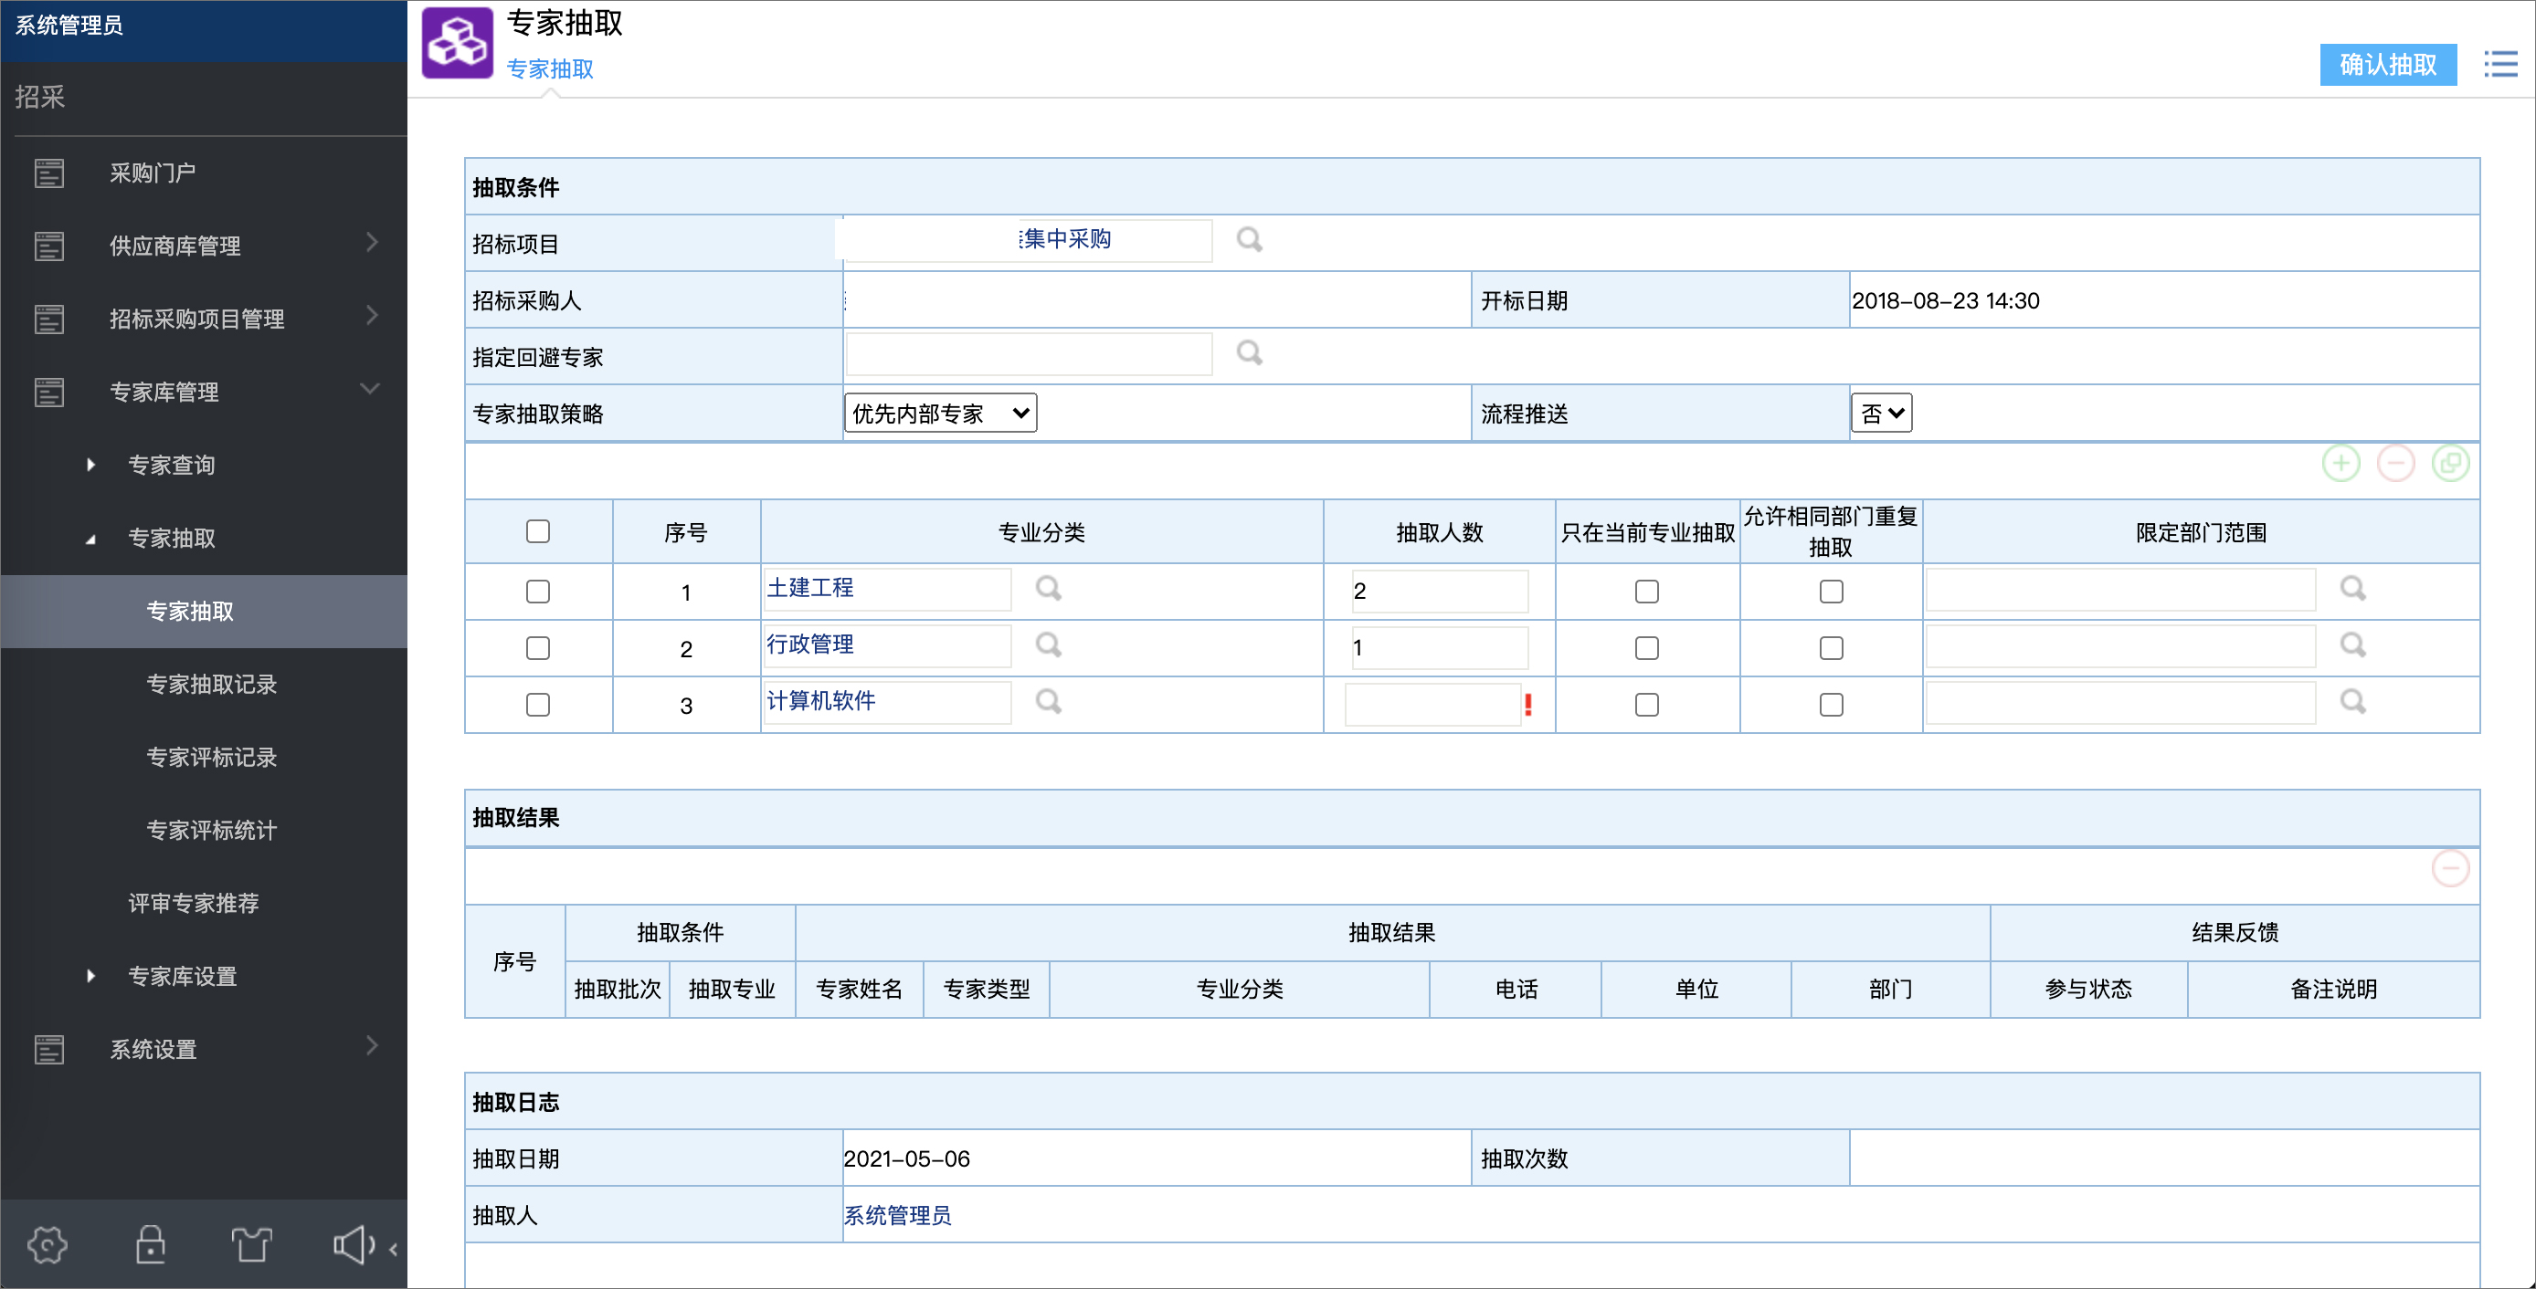Check the select-all checkbox in table header
Screen dimensions: 2536x1289
[x=537, y=531]
